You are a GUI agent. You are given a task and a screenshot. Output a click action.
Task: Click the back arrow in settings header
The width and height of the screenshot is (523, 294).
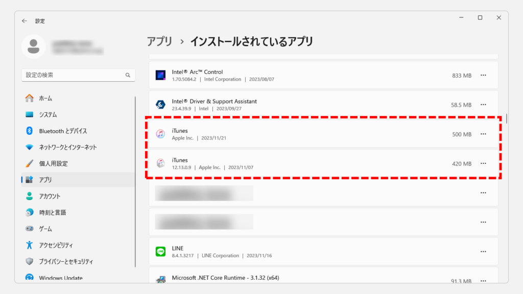coord(25,21)
